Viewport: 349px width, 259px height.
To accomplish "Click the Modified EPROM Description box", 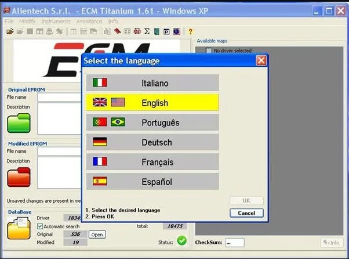I will point(59,172).
